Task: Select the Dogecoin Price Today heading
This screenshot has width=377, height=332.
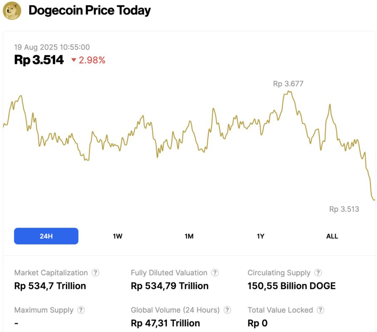Action: point(89,10)
